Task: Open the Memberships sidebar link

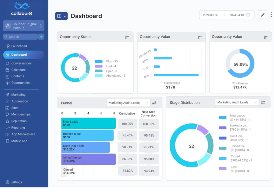Action: point(21,114)
